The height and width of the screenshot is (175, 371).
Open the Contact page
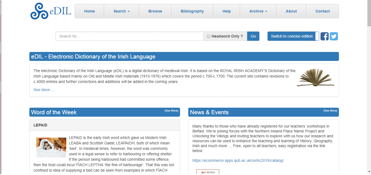pos(322,11)
